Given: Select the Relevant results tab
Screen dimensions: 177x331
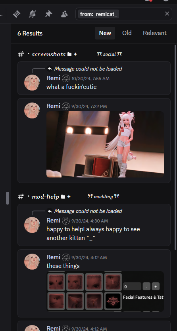Looking at the screenshot, I should click(155, 33).
